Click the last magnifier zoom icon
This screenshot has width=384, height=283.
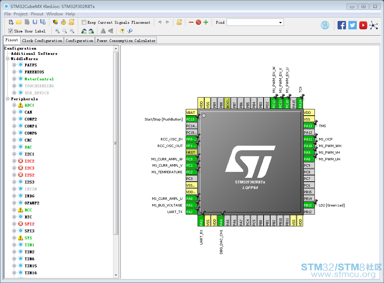(72, 31)
